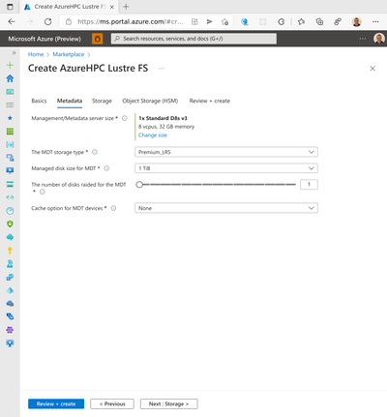Click the blue Favorites star icon
The image size is (387, 417).
[10, 118]
